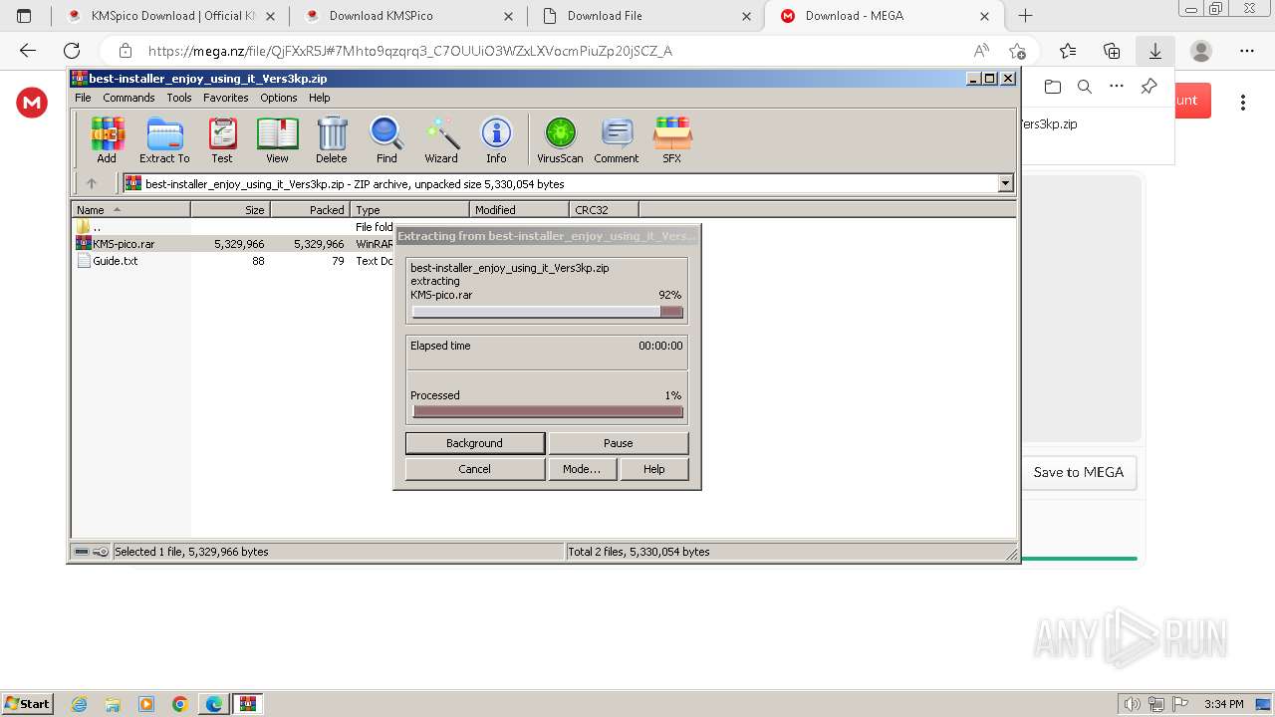Expand the archive path dropdown arrow
Image resolution: width=1275 pixels, height=717 pixels.
tap(1005, 183)
